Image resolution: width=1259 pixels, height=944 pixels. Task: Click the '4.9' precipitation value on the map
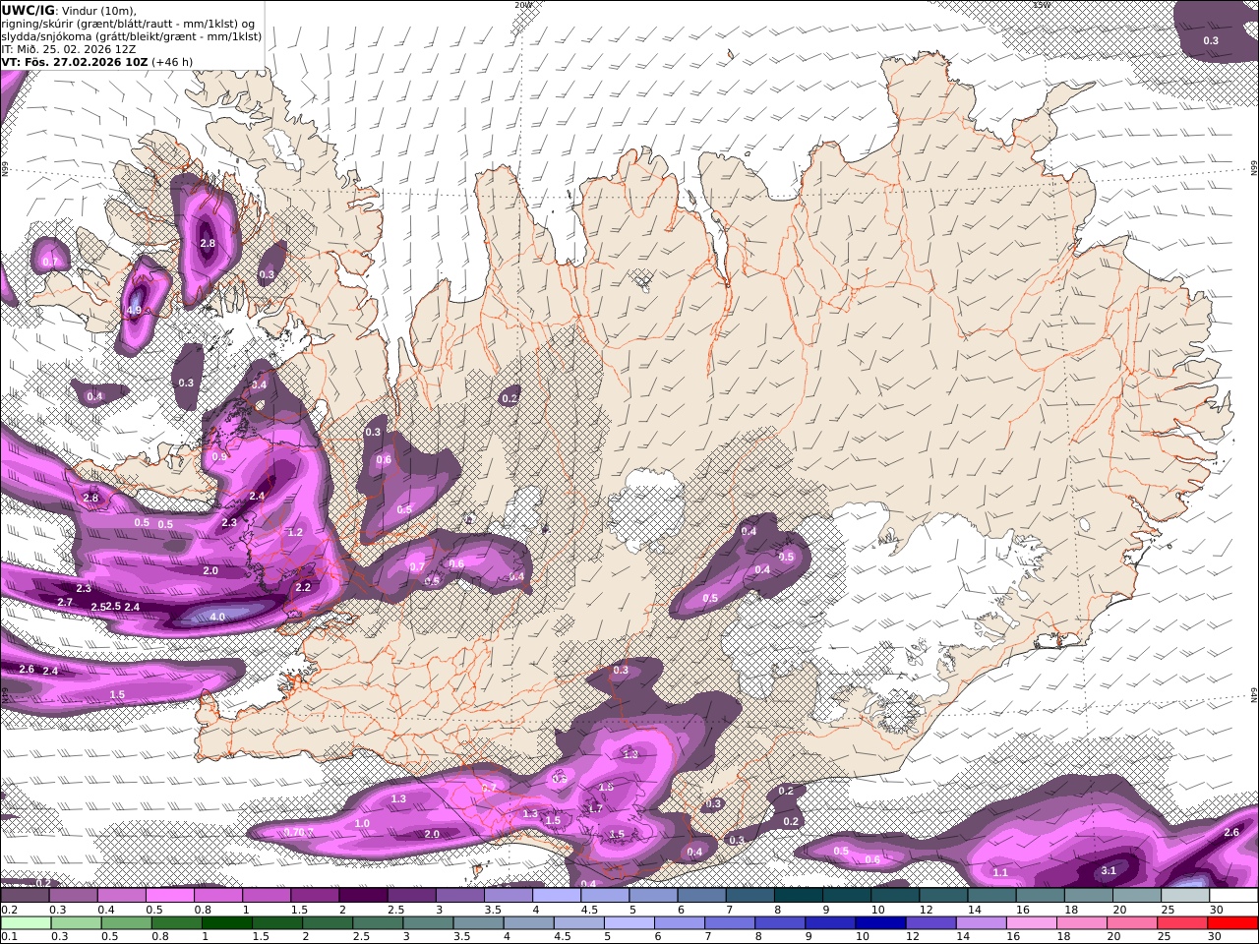point(135,310)
